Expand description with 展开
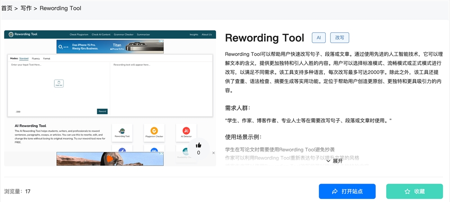The width and height of the screenshot is (450, 202). pos(335,161)
